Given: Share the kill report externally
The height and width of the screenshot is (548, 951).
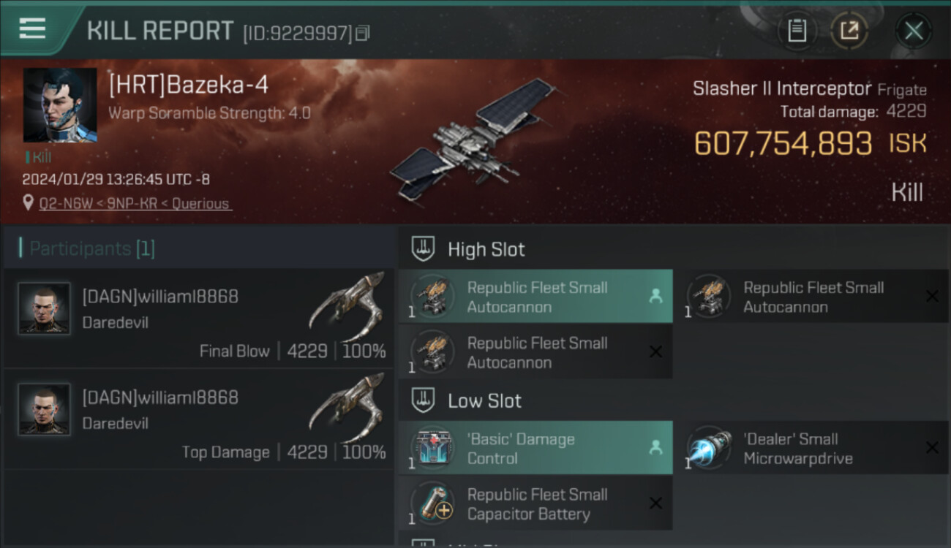Looking at the screenshot, I should click(849, 31).
